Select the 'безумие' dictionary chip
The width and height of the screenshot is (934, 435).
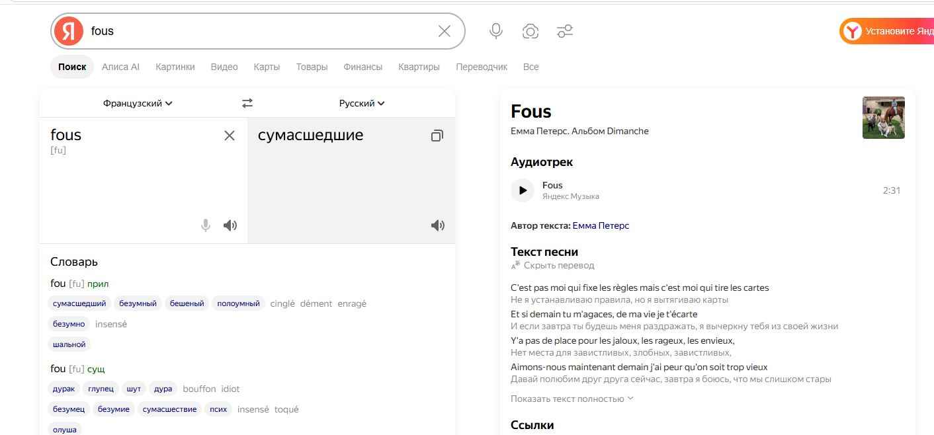click(x=114, y=409)
